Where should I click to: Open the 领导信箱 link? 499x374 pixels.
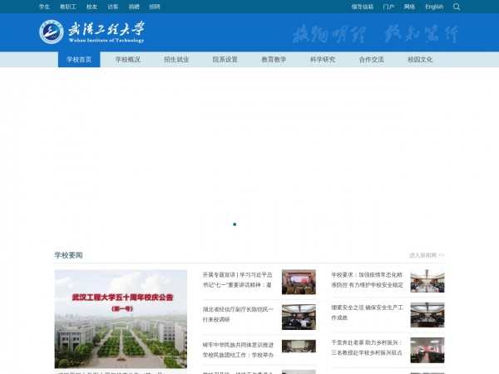tap(363, 7)
